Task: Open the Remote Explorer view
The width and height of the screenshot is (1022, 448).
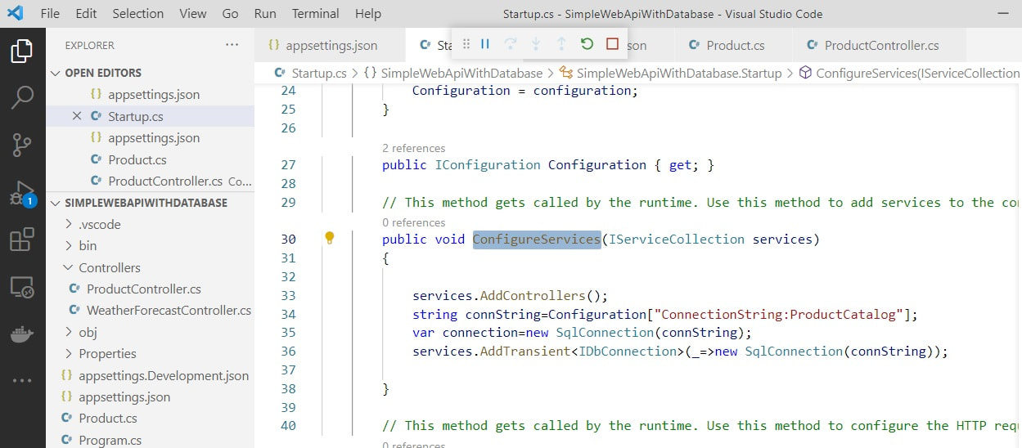Action: coord(22,287)
